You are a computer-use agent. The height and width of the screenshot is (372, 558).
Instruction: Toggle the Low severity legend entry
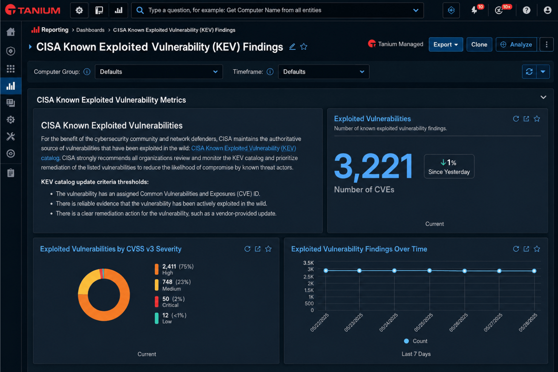click(x=170, y=318)
